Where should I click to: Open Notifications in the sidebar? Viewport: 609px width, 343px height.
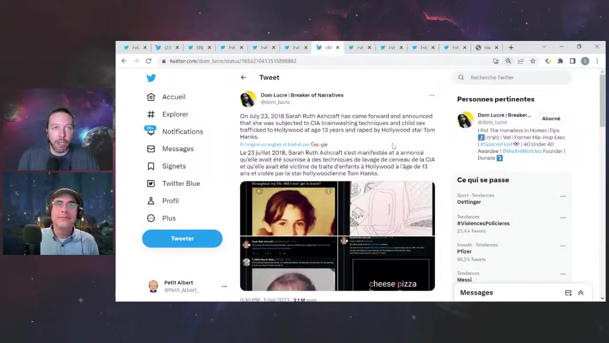click(x=183, y=131)
